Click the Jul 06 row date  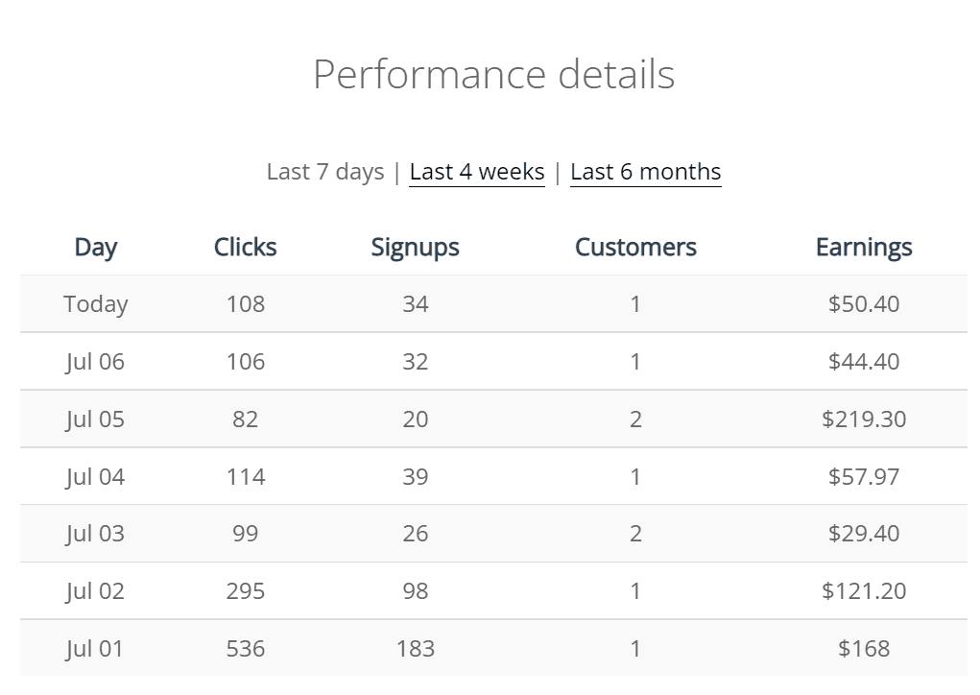(95, 362)
